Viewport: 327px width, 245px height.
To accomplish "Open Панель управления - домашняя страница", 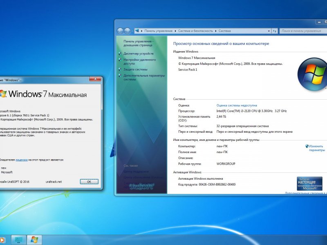I will point(138,43).
